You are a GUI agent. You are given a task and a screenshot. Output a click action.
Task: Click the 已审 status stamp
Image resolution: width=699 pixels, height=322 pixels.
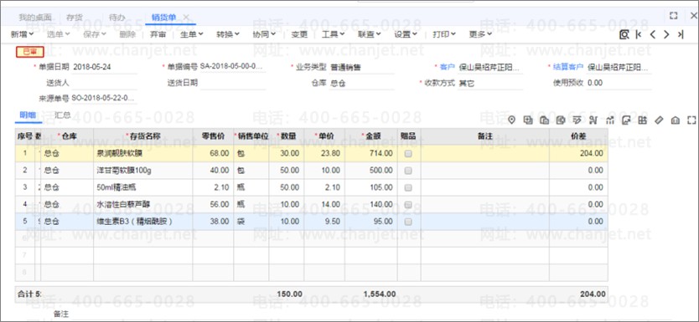tap(30, 52)
